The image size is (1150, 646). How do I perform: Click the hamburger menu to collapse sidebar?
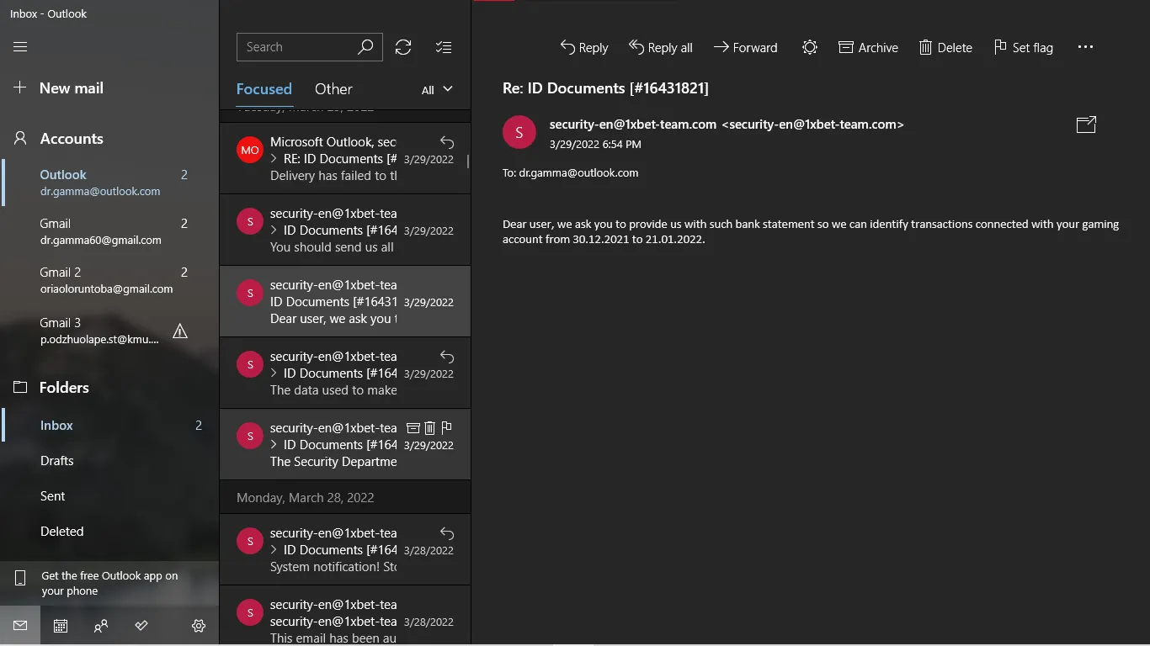pos(20,47)
